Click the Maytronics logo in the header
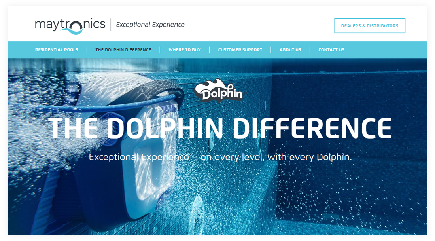The image size is (435, 241). pyautogui.click(x=70, y=26)
